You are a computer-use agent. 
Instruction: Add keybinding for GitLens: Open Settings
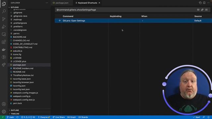[60, 20]
